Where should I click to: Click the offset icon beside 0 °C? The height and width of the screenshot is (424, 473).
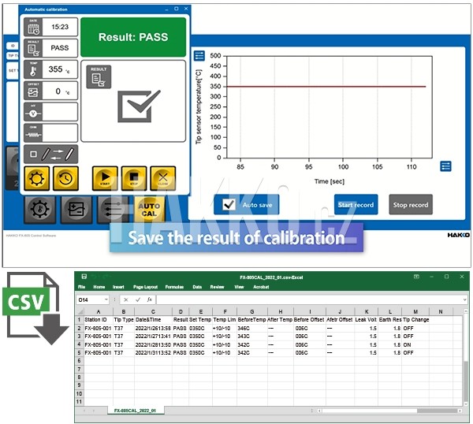pyautogui.click(x=33, y=91)
